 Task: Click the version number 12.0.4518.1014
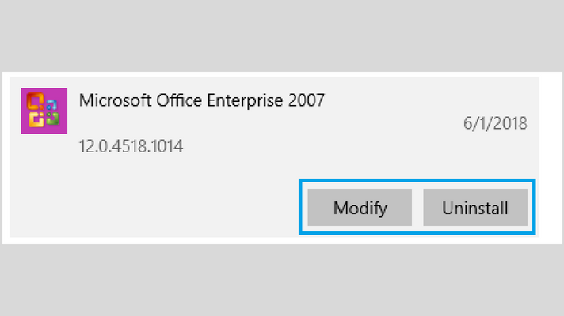point(131,146)
